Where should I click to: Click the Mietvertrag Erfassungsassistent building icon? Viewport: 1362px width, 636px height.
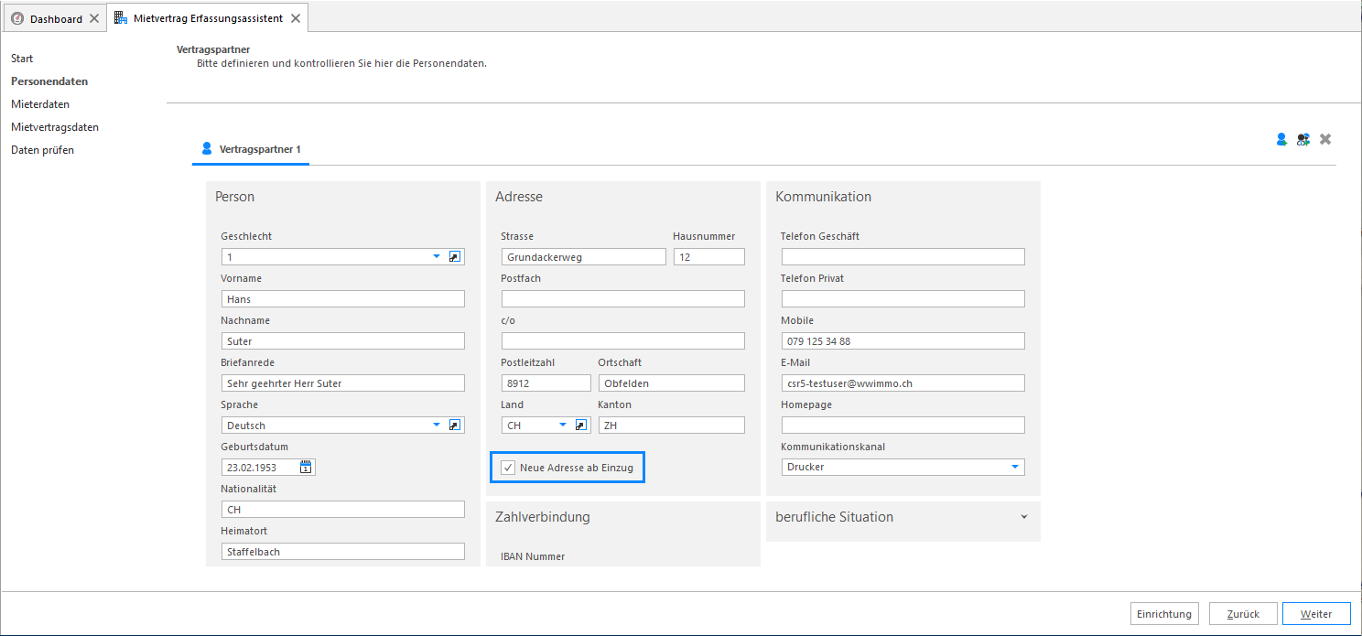pos(121,18)
